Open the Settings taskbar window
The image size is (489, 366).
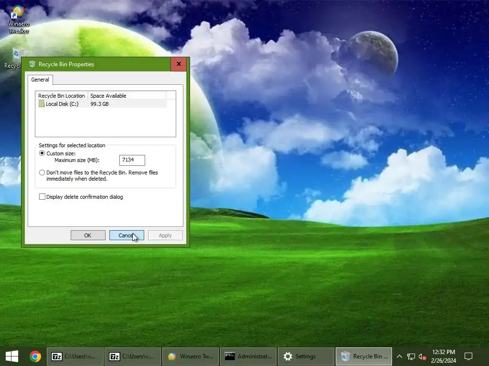click(306, 356)
